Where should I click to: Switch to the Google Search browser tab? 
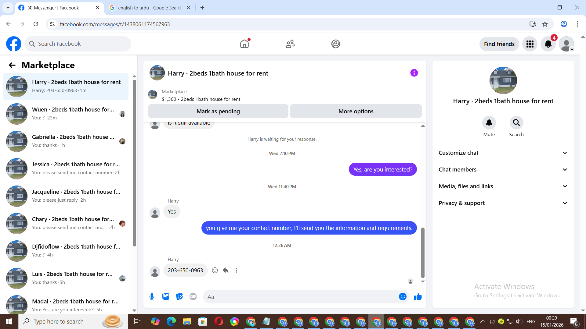pyautogui.click(x=150, y=8)
